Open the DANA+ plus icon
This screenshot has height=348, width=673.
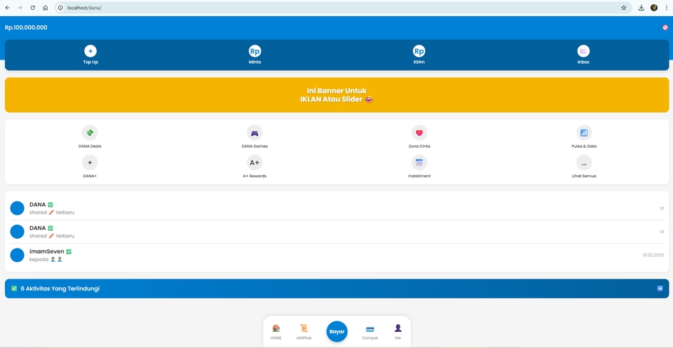[x=90, y=163]
